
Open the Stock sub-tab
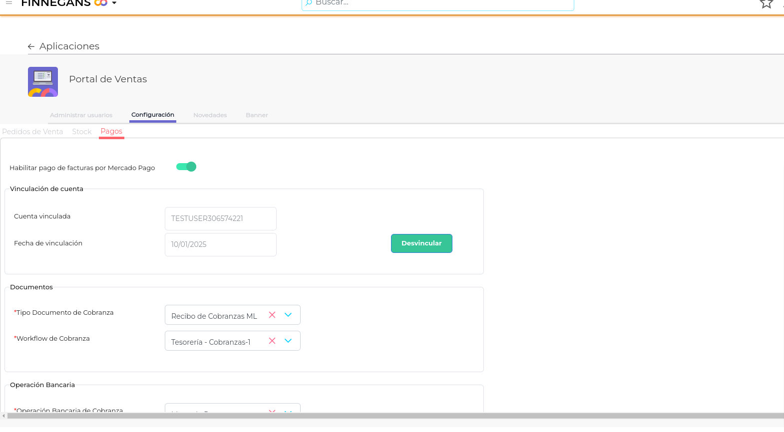coord(82,132)
